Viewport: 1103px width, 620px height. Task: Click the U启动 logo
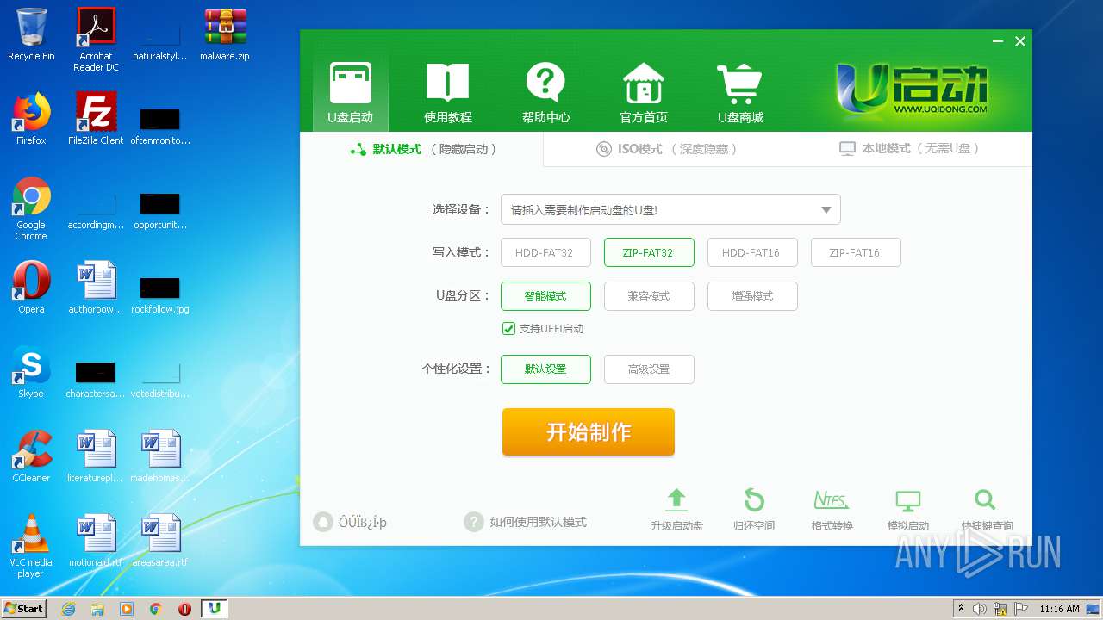[912, 89]
